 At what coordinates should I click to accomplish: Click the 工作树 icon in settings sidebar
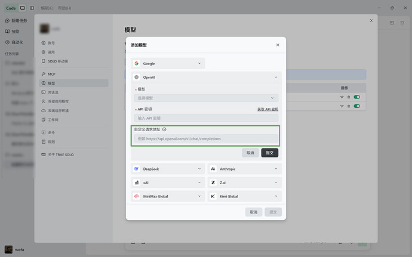pos(44,119)
